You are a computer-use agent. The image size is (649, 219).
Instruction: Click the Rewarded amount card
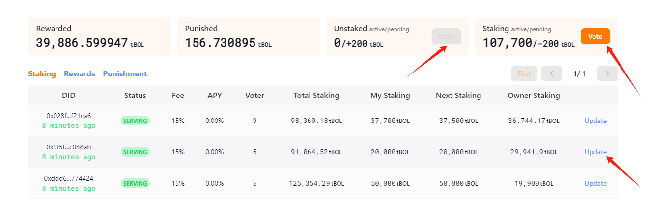pos(100,36)
